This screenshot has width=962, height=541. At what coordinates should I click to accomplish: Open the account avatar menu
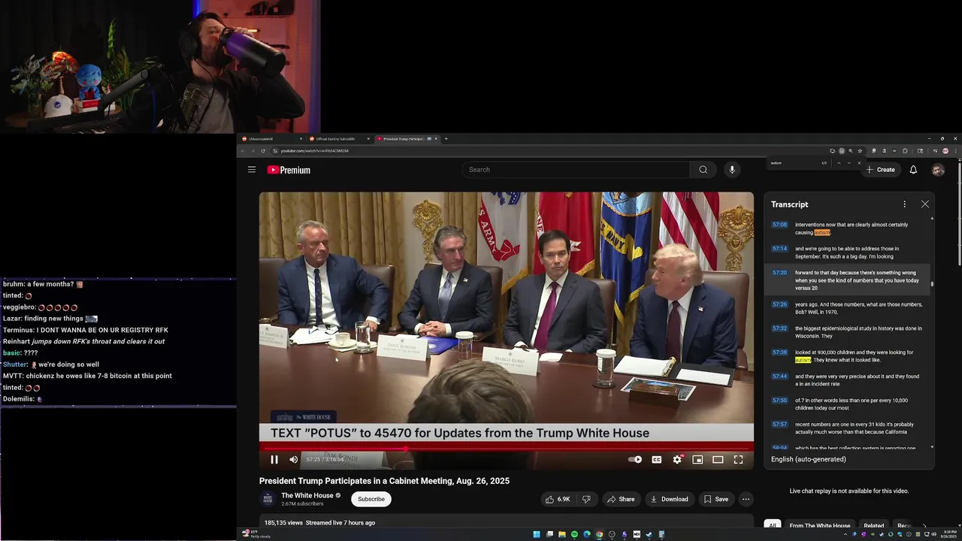(938, 170)
